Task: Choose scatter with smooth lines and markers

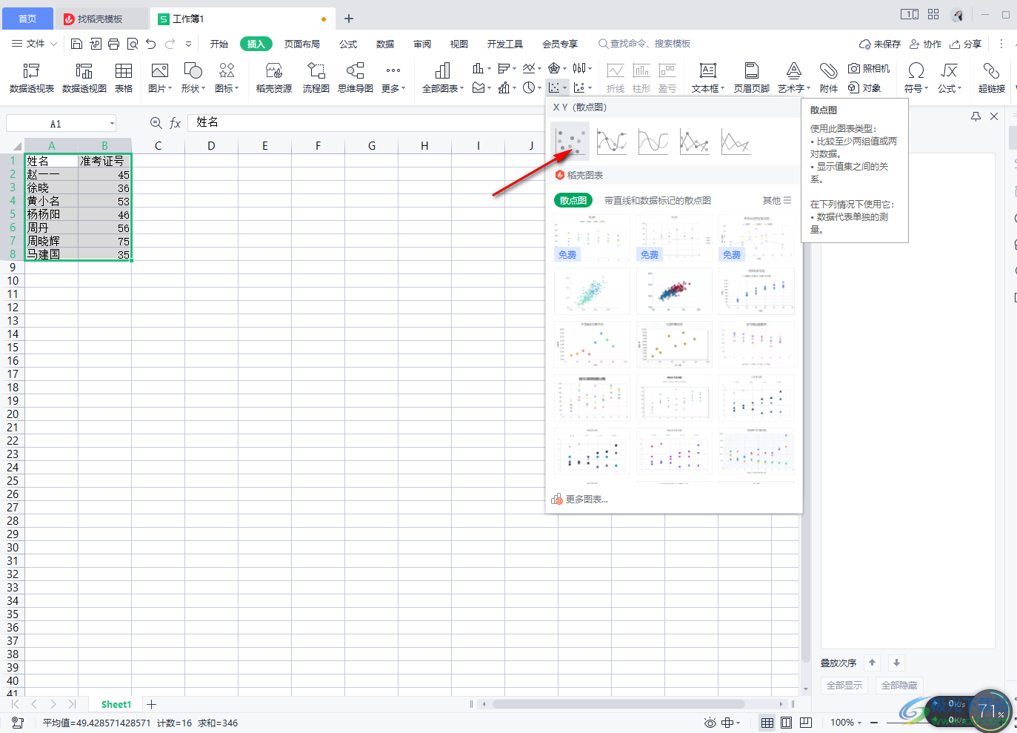Action: [x=612, y=141]
